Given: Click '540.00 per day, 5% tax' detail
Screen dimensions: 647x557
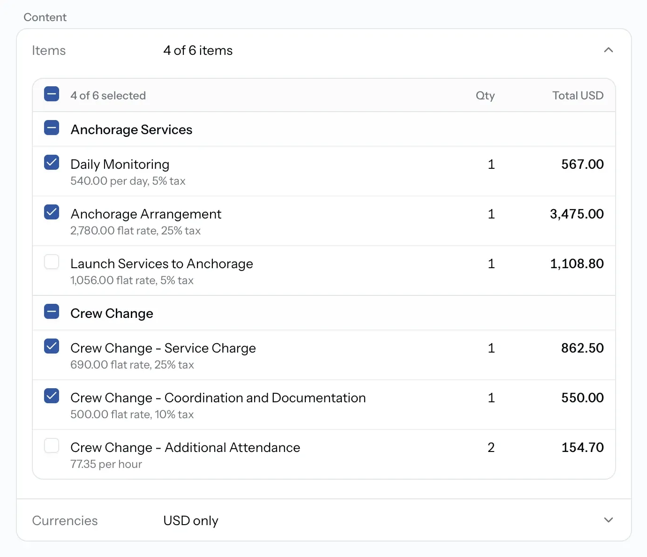Looking at the screenshot, I should [x=128, y=181].
